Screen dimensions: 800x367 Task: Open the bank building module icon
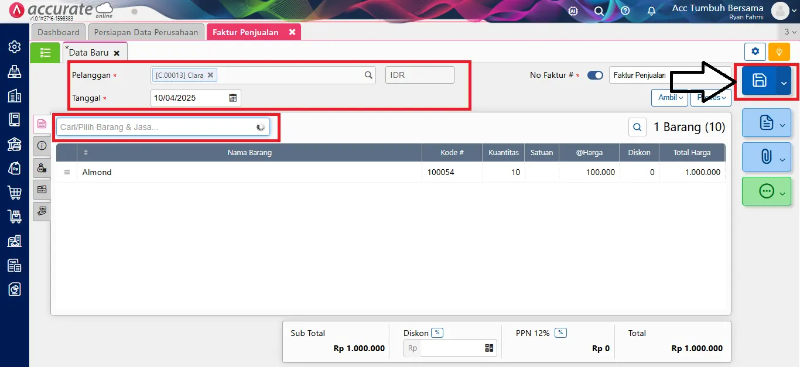(14, 144)
